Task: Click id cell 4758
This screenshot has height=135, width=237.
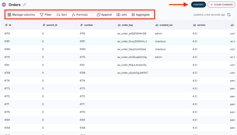Action: 7,73
